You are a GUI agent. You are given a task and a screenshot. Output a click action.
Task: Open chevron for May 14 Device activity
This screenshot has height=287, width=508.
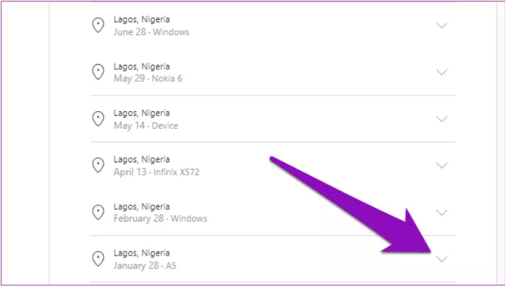[442, 119]
